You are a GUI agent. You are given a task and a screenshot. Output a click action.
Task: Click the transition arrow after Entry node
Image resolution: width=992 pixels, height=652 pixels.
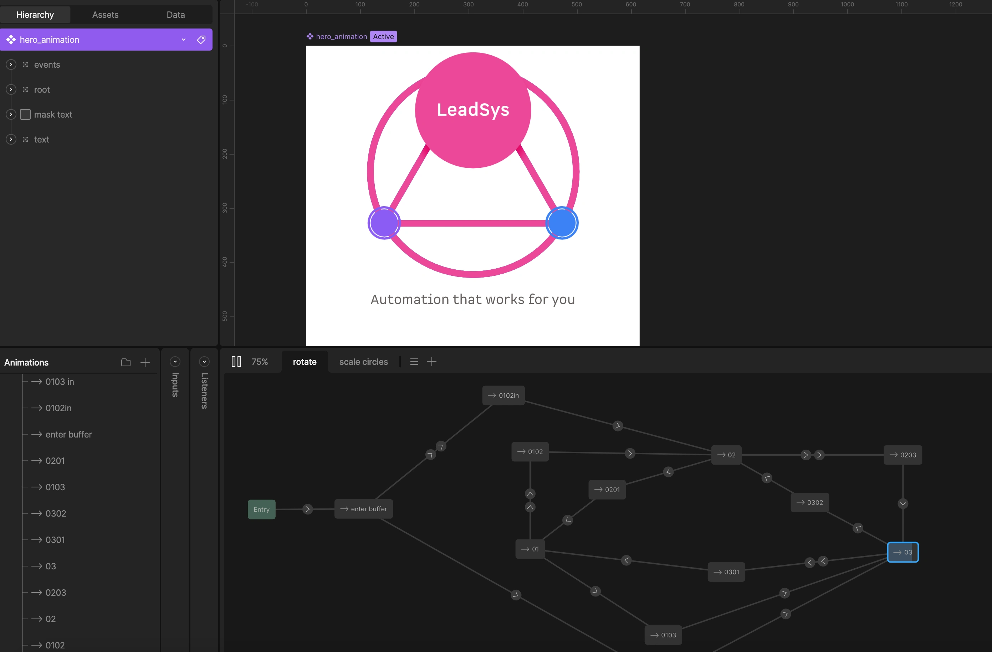(308, 509)
